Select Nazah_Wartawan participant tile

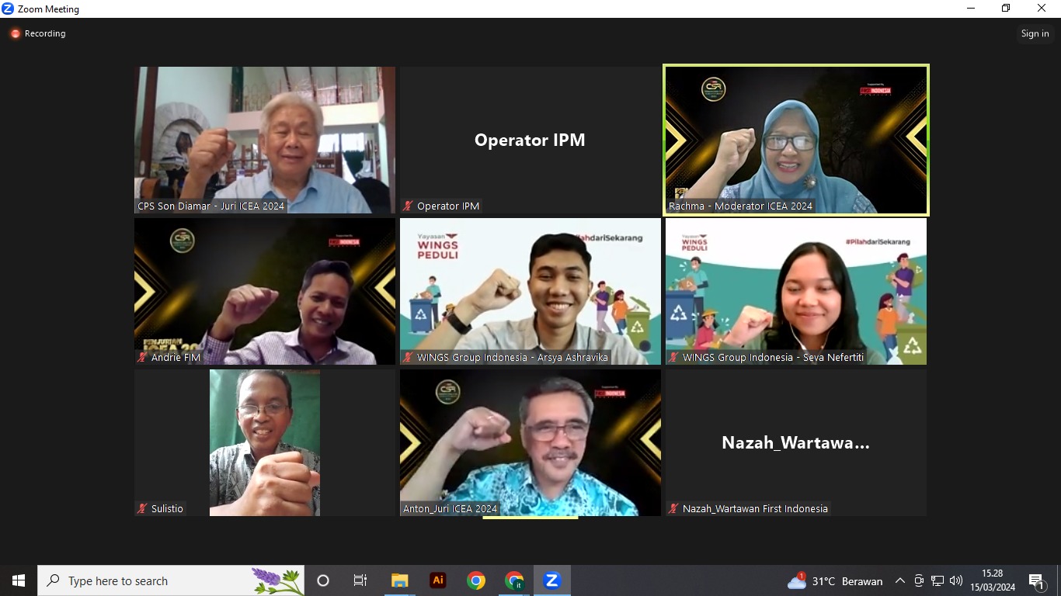click(796, 442)
